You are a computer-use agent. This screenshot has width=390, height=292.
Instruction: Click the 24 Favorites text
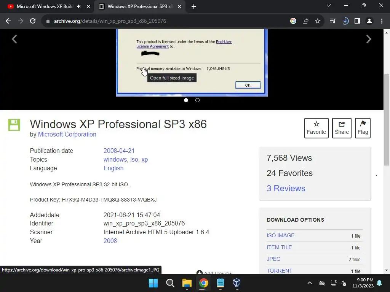pos(289,173)
